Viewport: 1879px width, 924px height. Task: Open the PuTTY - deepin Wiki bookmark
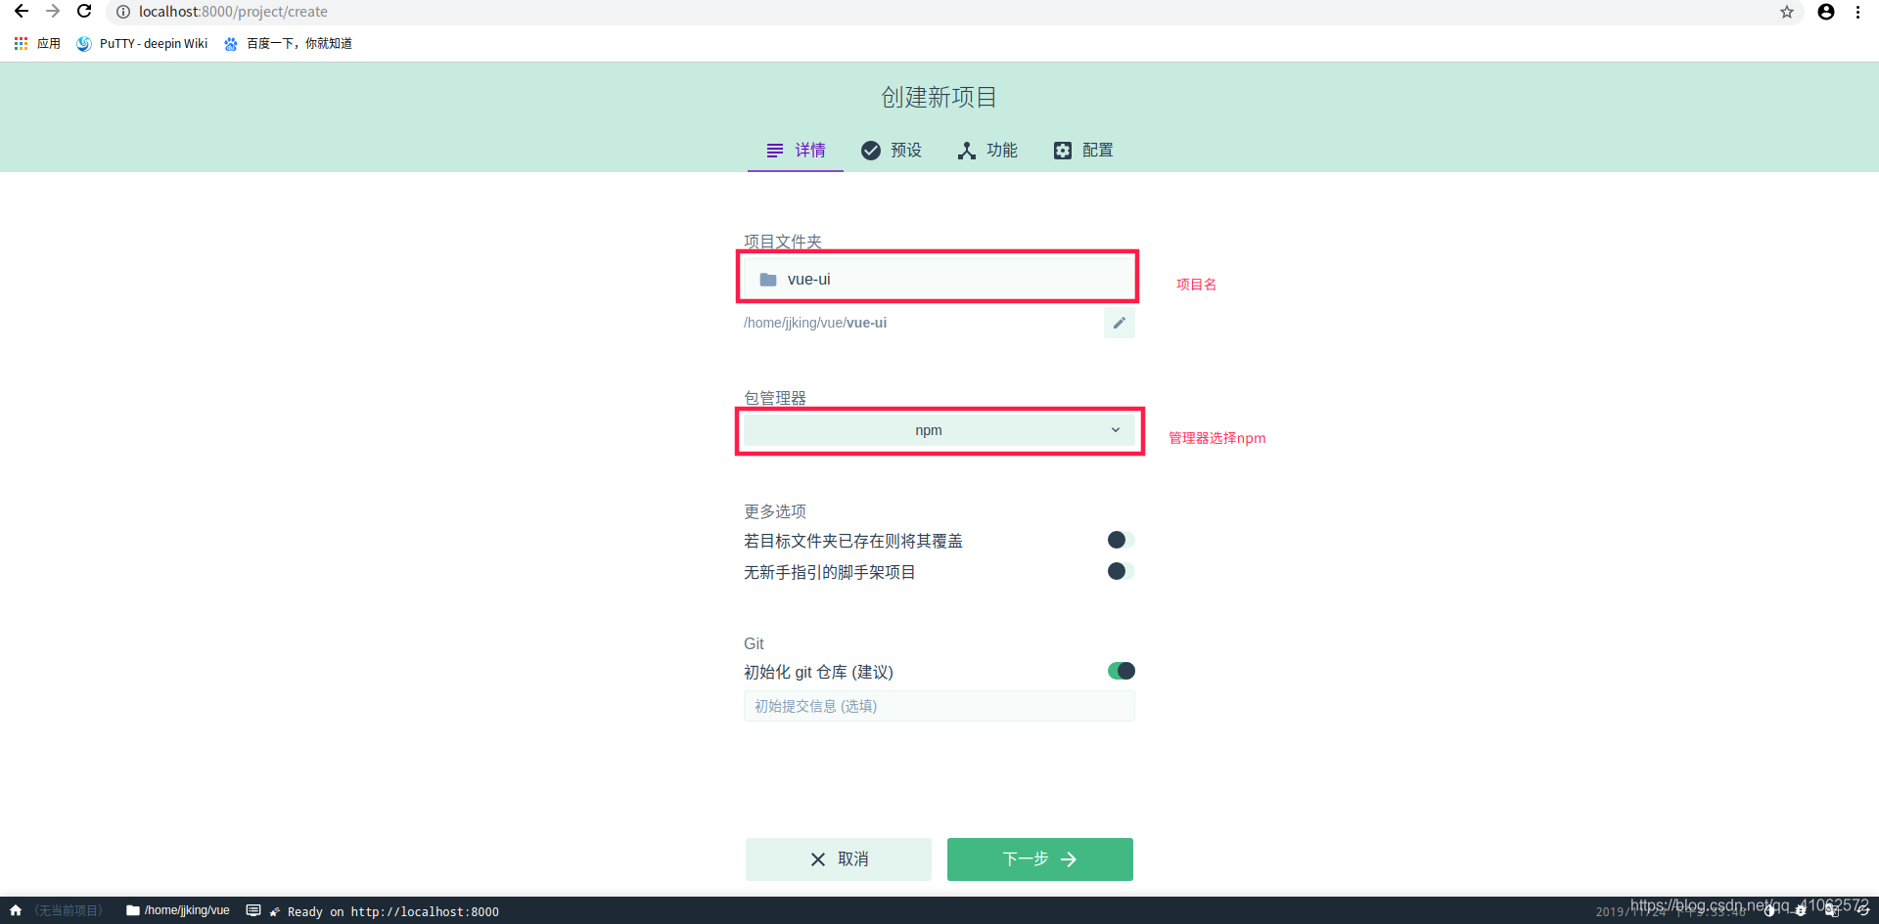click(143, 43)
